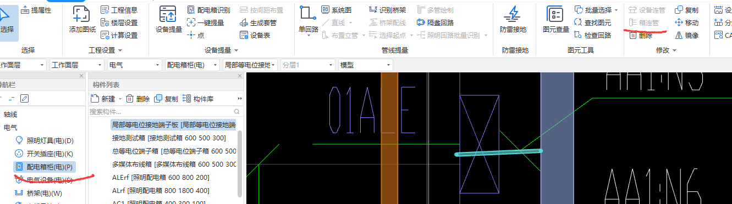Open the 配电箱柜(电) component type dropdown
The width and height of the screenshot is (732, 204).
pyautogui.click(x=192, y=65)
